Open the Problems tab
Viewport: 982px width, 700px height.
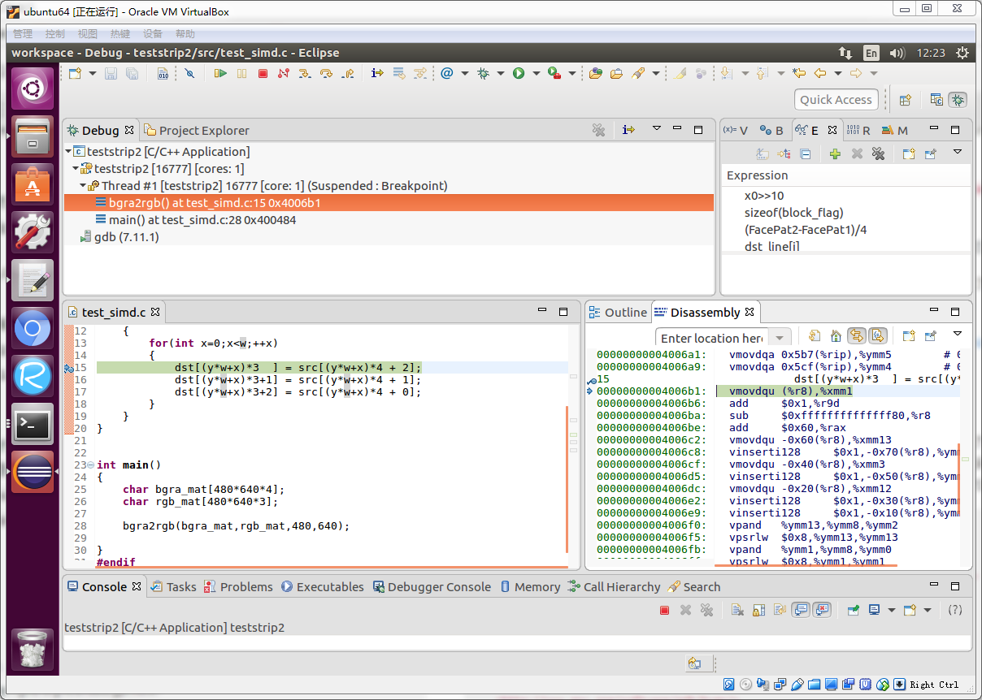click(238, 586)
